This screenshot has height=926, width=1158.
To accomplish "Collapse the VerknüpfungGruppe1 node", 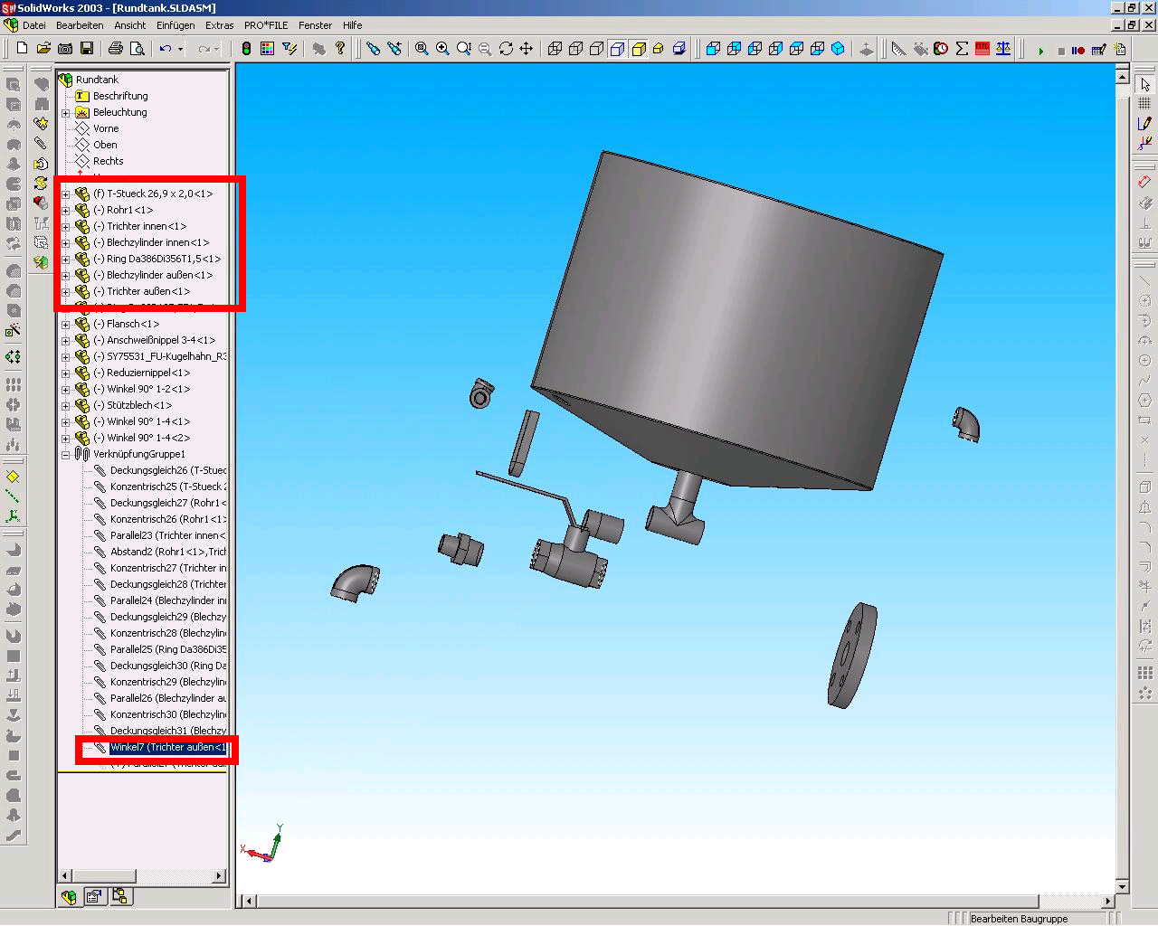I will [65, 455].
